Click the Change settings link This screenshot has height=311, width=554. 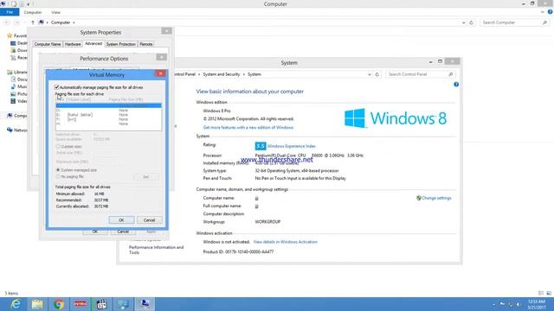(436, 198)
